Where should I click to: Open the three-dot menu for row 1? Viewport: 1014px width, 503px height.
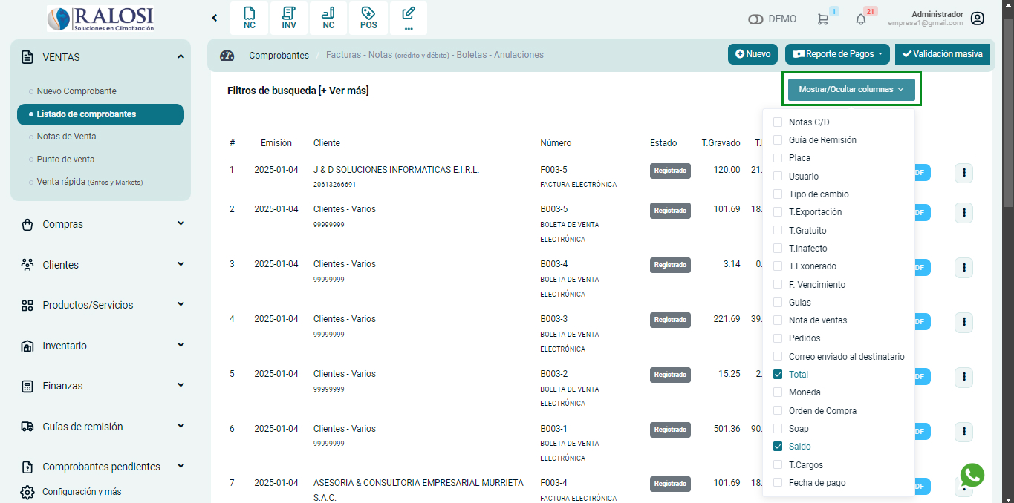click(963, 174)
